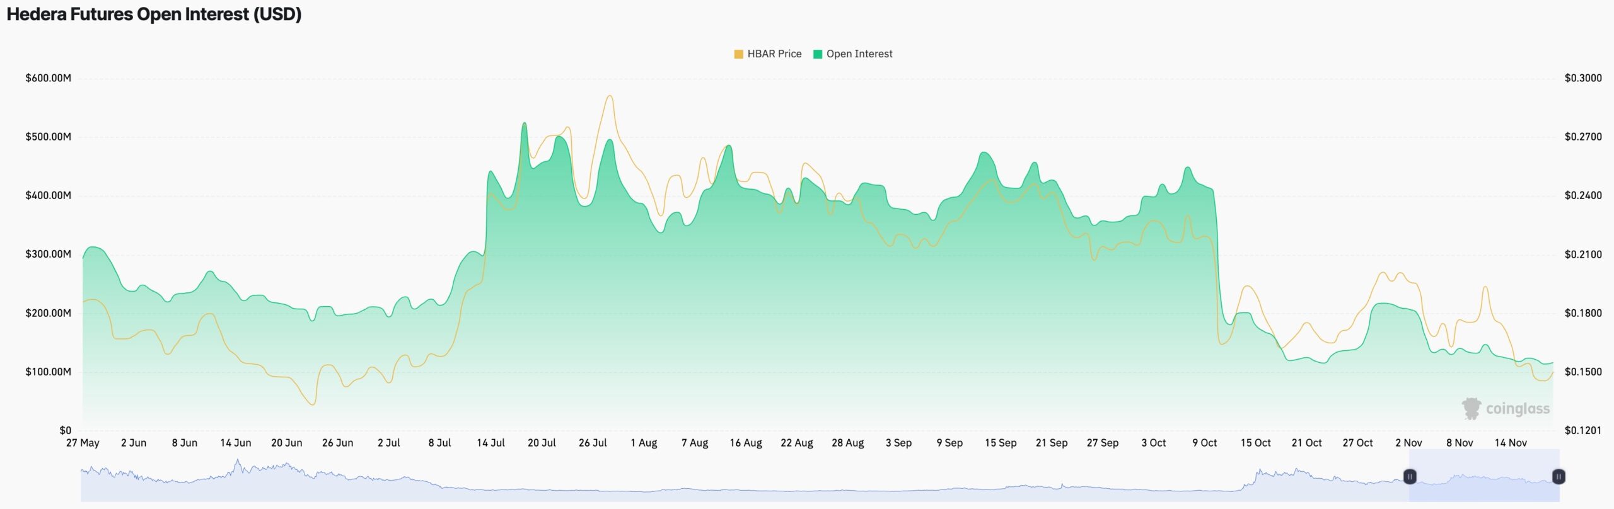Click the 15 Oct date label
1614x509 pixels.
[x=1256, y=443]
